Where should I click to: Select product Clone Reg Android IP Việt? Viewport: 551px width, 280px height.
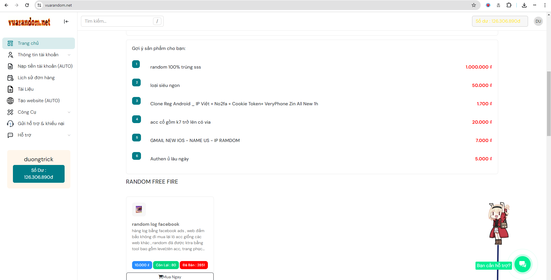pos(234,104)
